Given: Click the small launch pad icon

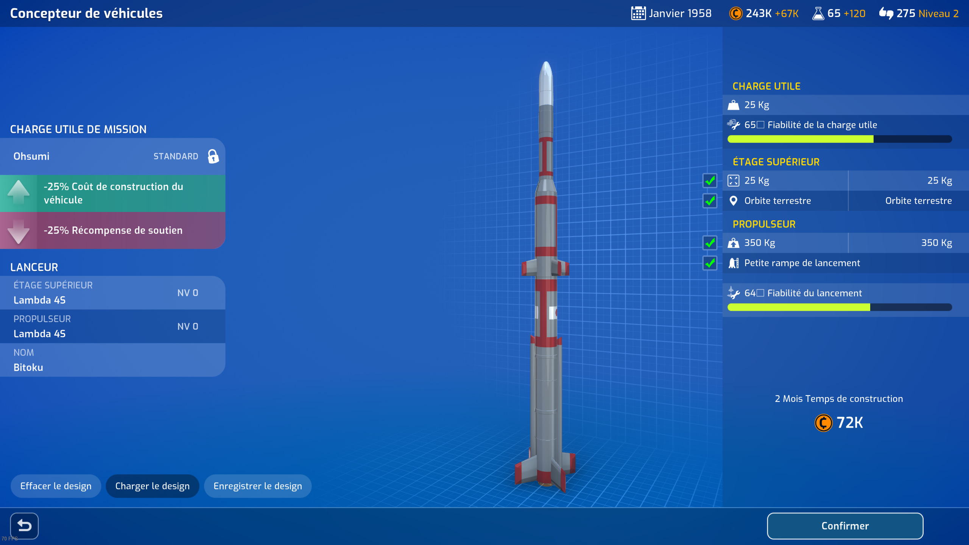Looking at the screenshot, I should pos(733,263).
